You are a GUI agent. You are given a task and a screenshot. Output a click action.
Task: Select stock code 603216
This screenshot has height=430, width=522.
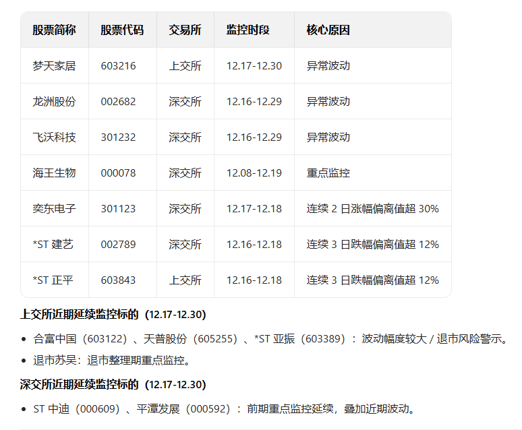point(118,66)
